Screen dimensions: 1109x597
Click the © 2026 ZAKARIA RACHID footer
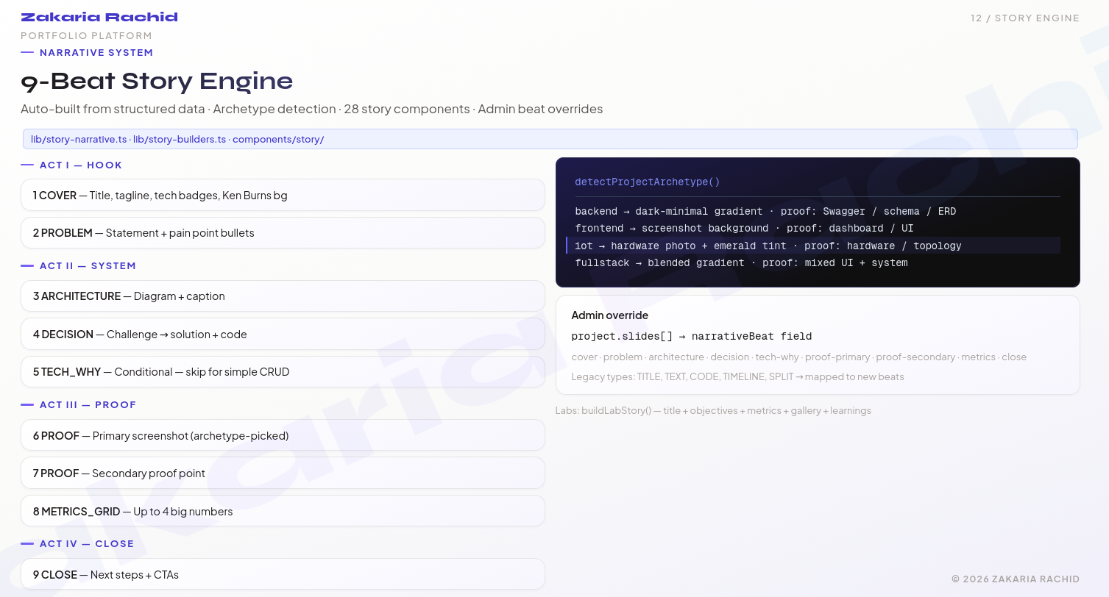(x=1016, y=579)
